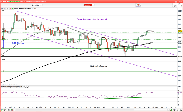Click the 'sept.' date axis label
183x112 pixels.
click(129, 107)
